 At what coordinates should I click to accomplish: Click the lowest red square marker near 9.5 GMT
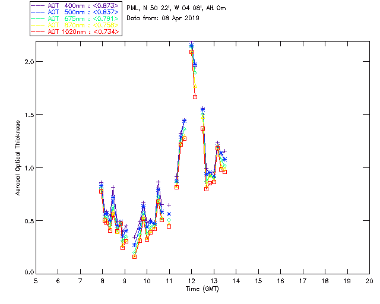point(135,256)
